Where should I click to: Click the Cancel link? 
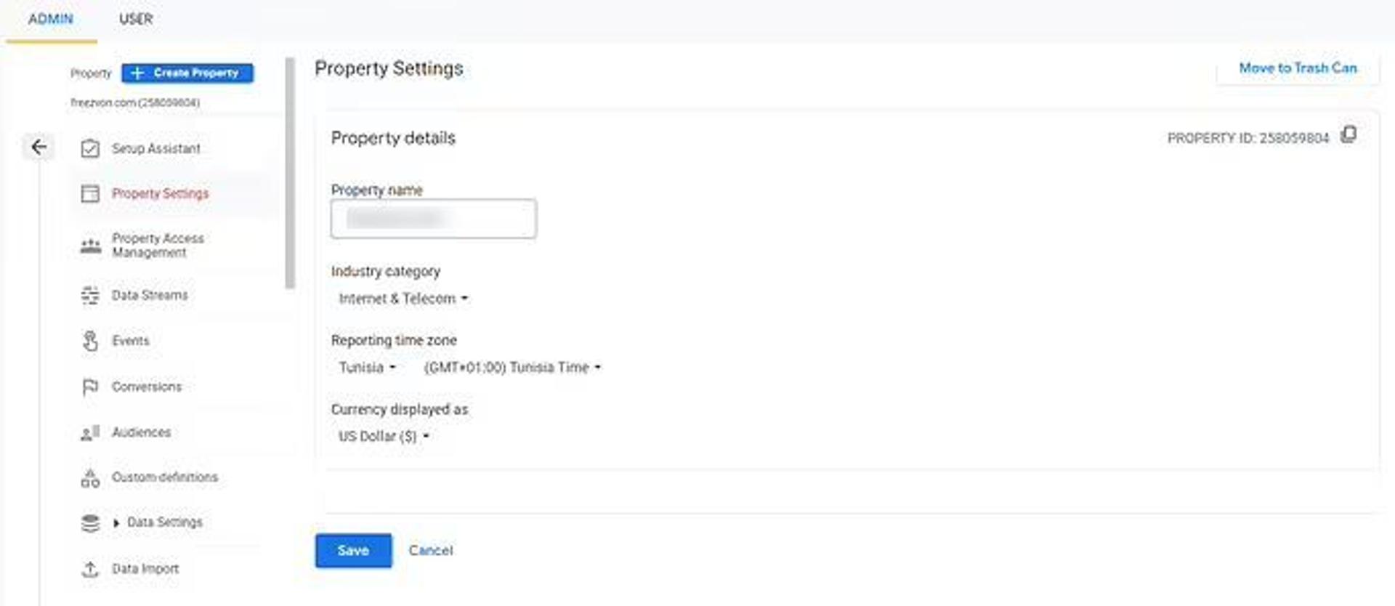pyautogui.click(x=430, y=551)
